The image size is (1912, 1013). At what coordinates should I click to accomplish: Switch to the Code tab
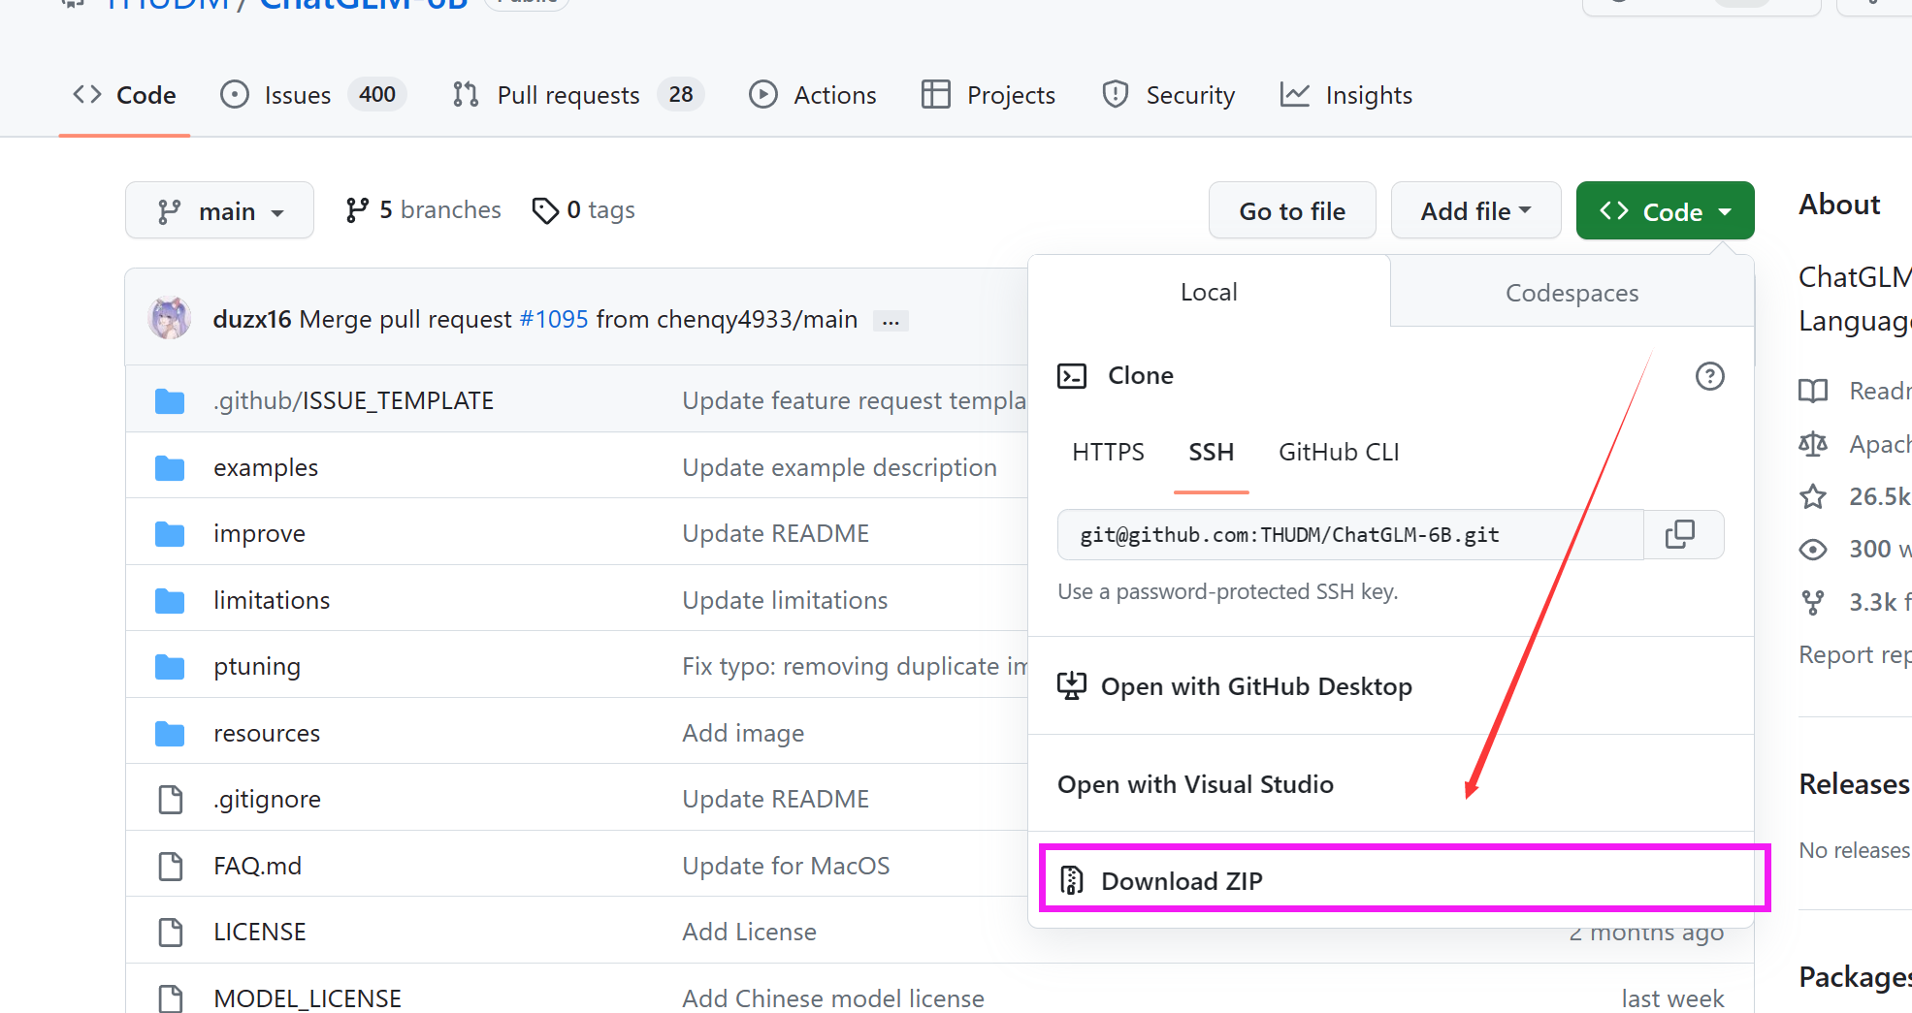pos(125,95)
